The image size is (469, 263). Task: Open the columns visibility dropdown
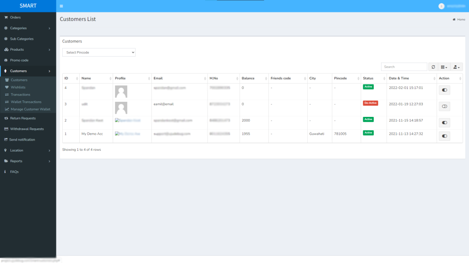tap(443, 67)
